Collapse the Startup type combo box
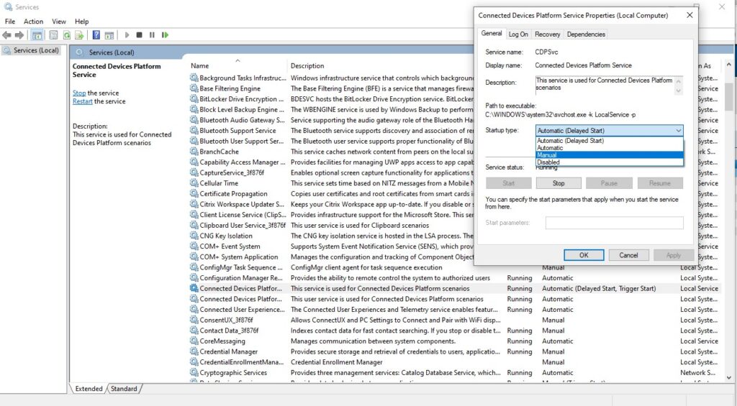Viewport: 737px width, 406px height. point(678,131)
